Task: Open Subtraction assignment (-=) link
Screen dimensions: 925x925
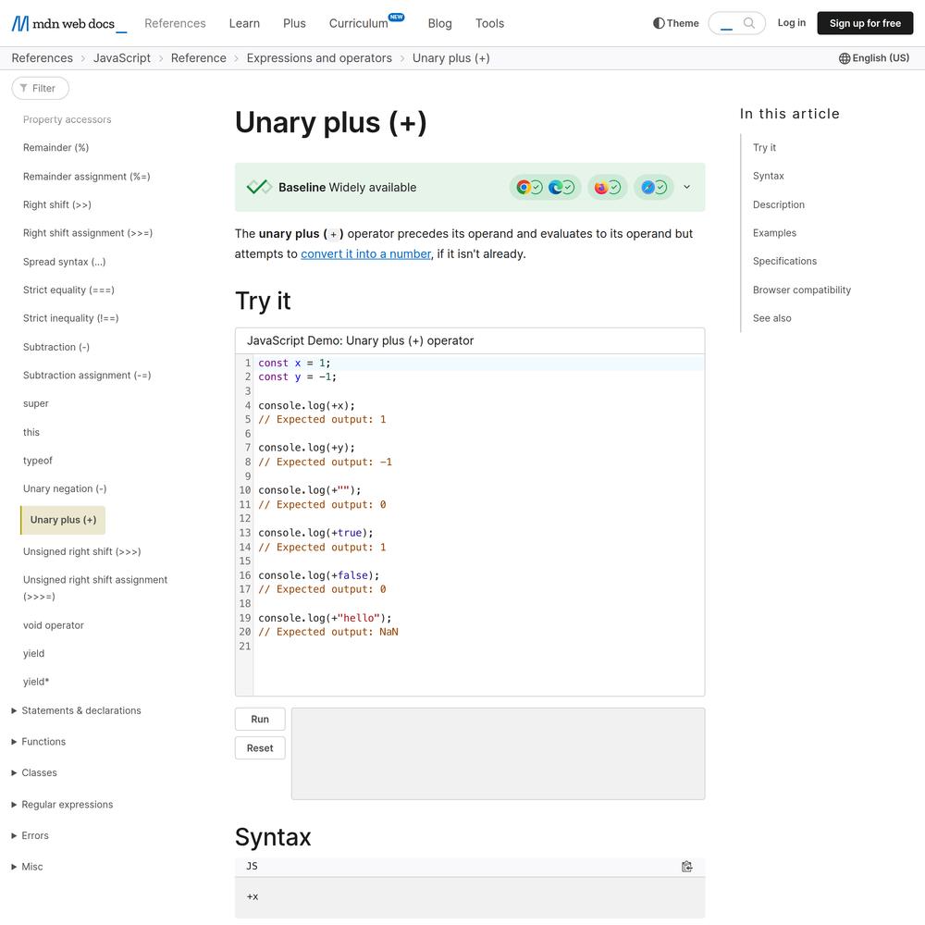Action: [87, 376]
